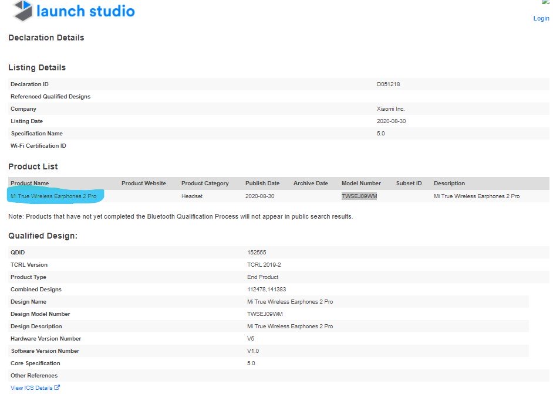Image resolution: width=553 pixels, height=398 pixels.
Task: Click the Combined Designs value 112478,141383
Action: click(267, 290)
